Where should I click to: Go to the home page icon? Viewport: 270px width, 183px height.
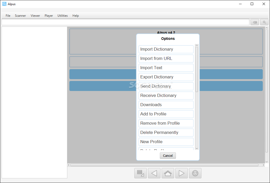point(168,173)
